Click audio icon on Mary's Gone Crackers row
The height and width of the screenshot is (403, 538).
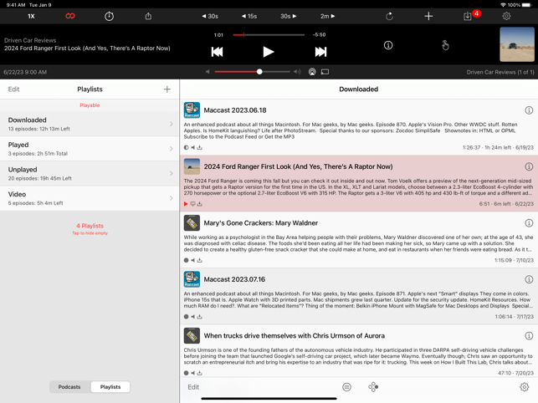[192, 260]
